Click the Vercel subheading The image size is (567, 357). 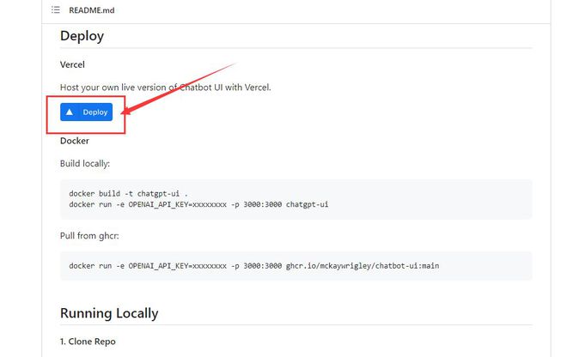pos(72,64)
